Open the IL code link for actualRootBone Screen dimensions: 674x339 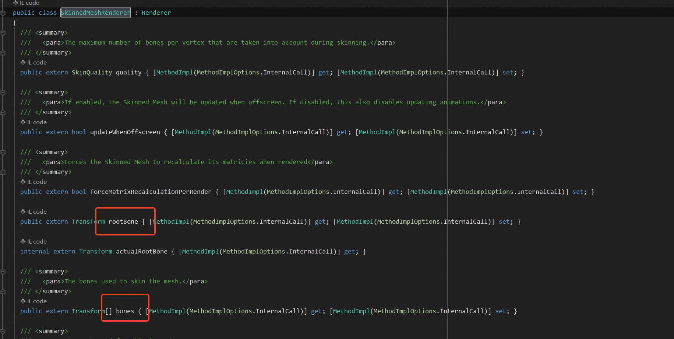coord(37,241)
